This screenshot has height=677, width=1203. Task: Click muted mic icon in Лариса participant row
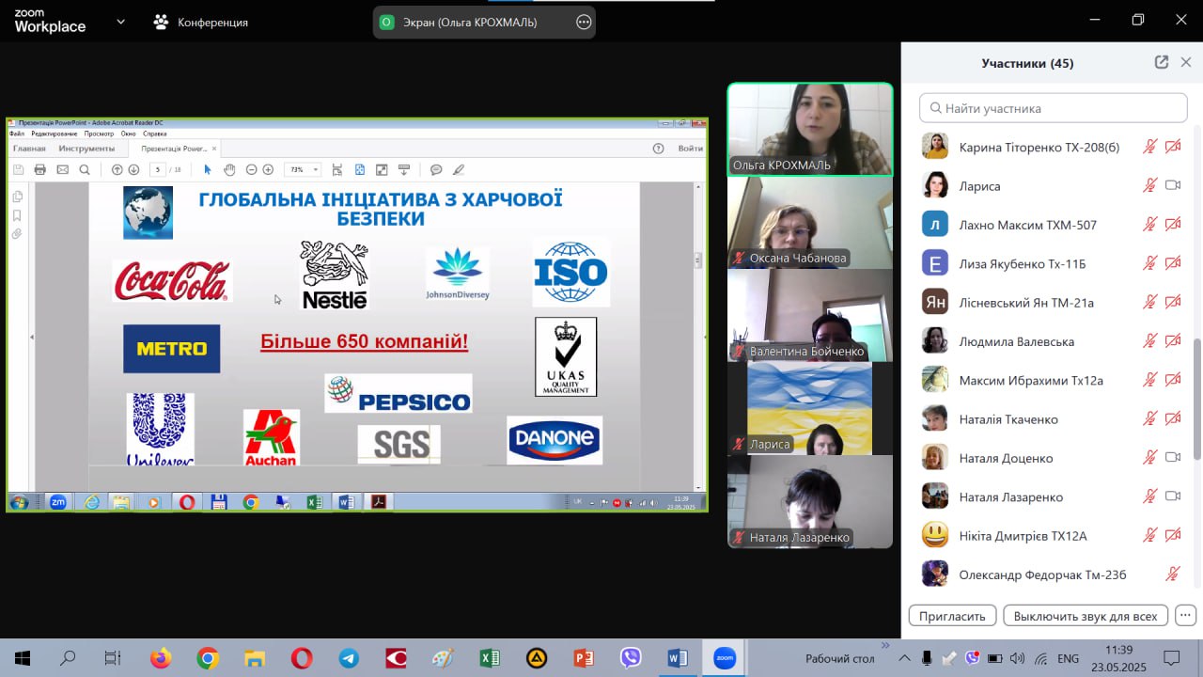tap(1149, 185)
